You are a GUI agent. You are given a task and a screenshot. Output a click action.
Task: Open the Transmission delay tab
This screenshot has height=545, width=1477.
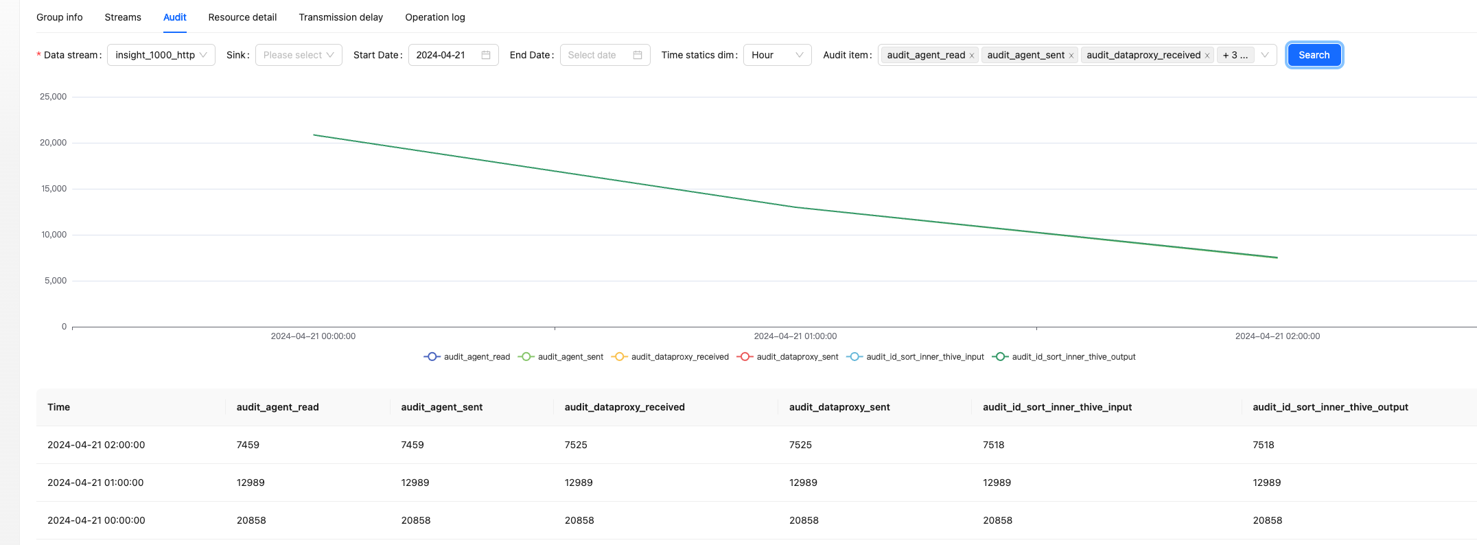click(x=340, y=17)
